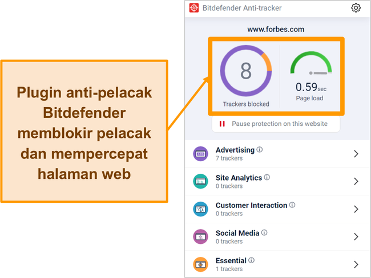Show info tooltip next to Site Analytics
The height and width of the screenshot is (278, 371).
click(267, 177)
